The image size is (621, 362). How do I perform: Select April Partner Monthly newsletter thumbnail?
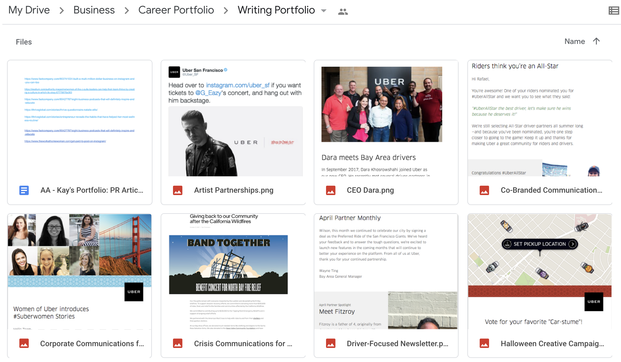[386, 271]
